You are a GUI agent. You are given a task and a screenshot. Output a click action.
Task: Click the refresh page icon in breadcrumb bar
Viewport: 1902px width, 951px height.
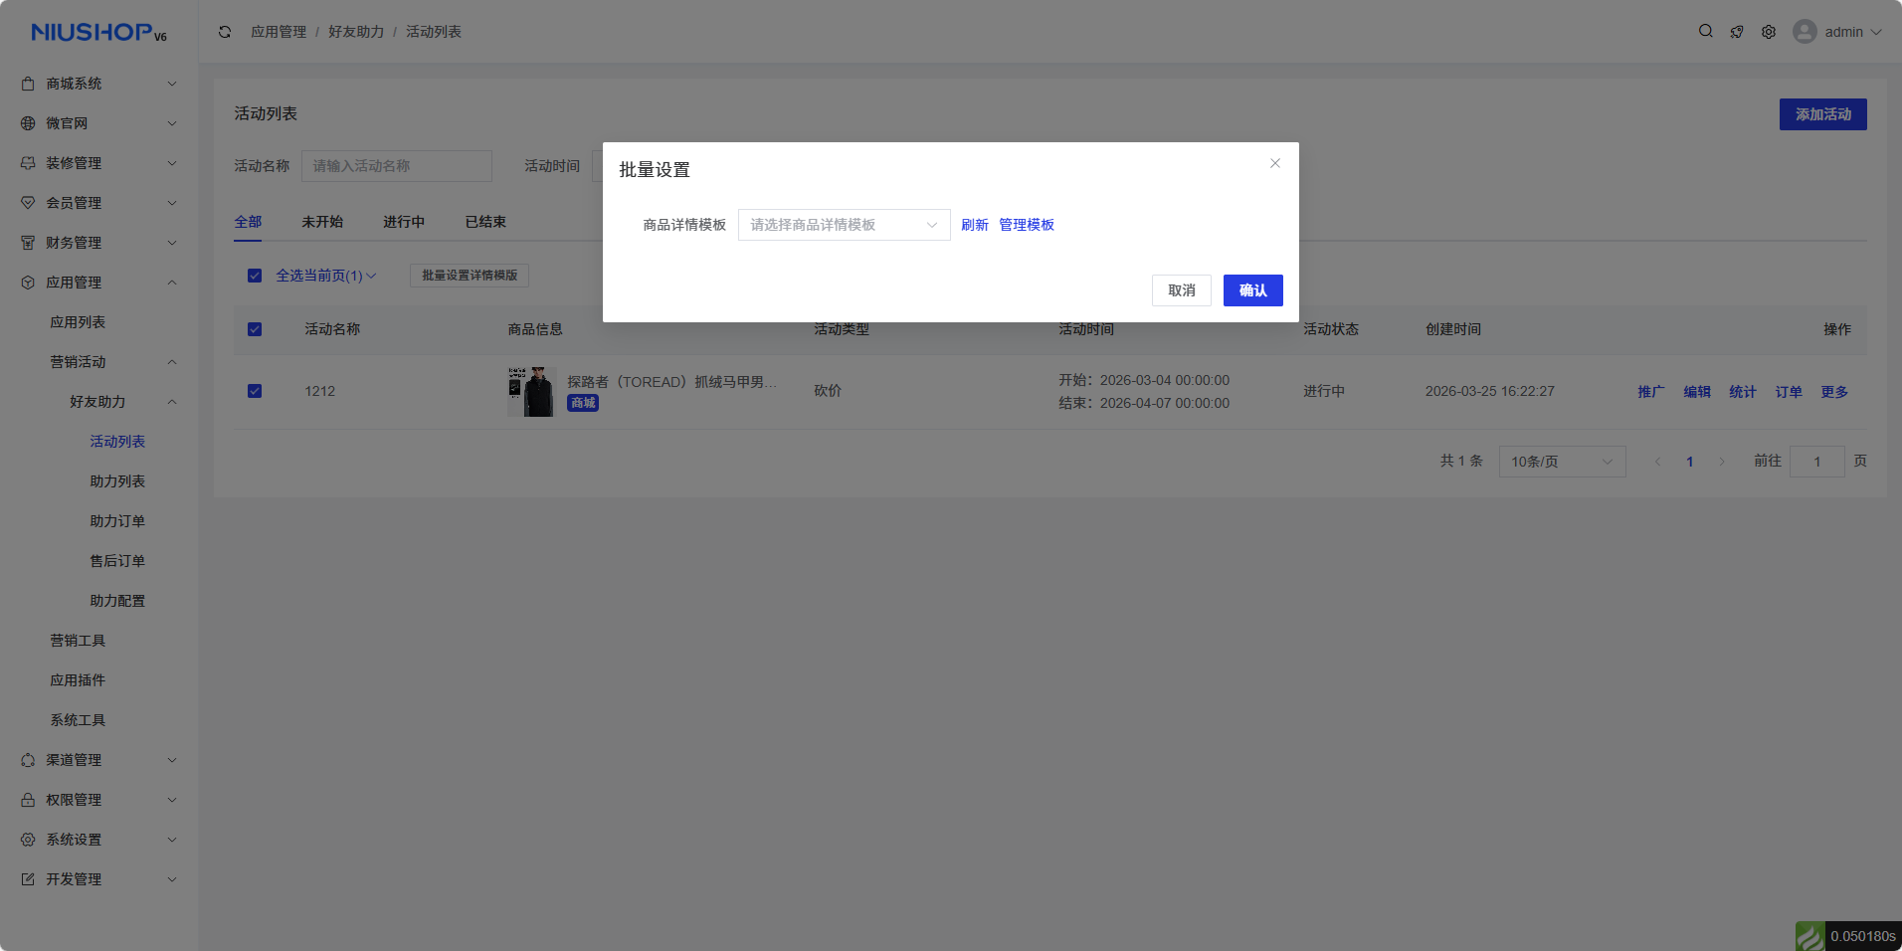click(225, 32)
